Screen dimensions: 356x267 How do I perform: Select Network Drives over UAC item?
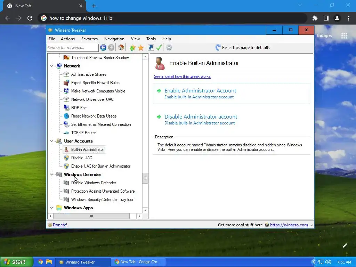(92, 99)
